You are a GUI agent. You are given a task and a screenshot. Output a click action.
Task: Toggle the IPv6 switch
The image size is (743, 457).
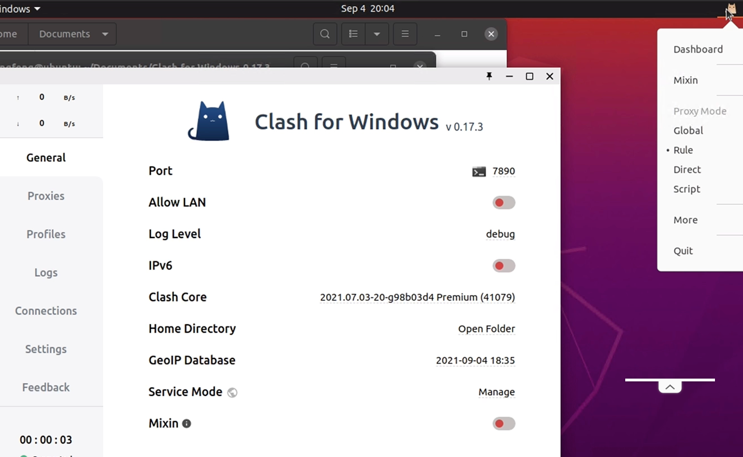click(x=504, y=265)
